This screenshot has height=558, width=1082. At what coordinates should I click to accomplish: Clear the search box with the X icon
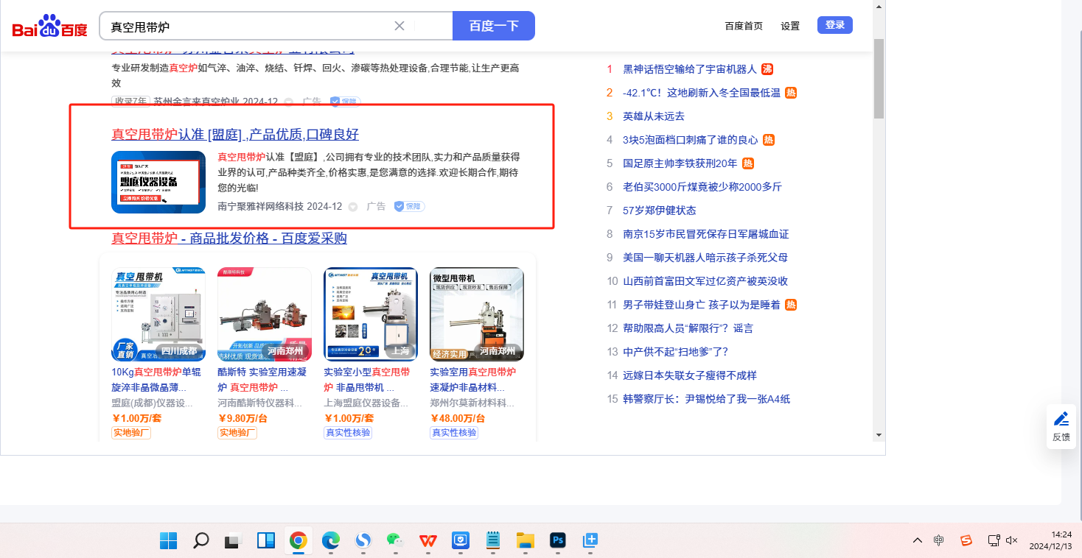point(399,27)
